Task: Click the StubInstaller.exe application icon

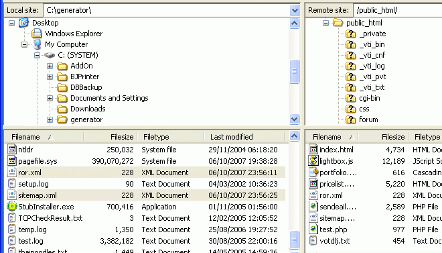Action: [12, 207]
